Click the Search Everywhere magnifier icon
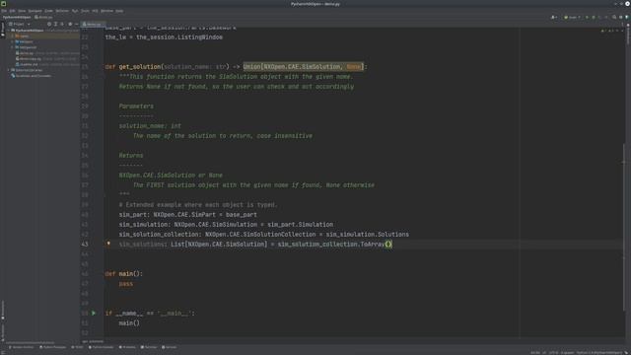Screen dimensions: 631x355 (x=614, y=17)
